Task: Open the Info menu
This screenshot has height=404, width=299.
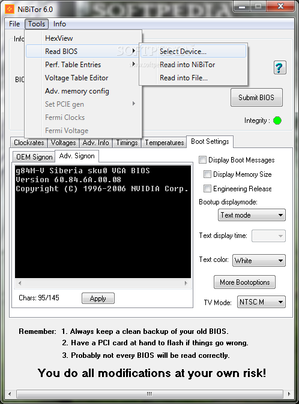Action: pos(59,24)
